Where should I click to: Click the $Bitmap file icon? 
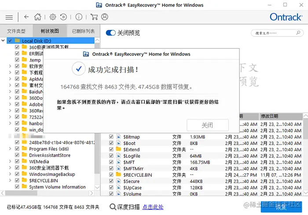(118, 136)
